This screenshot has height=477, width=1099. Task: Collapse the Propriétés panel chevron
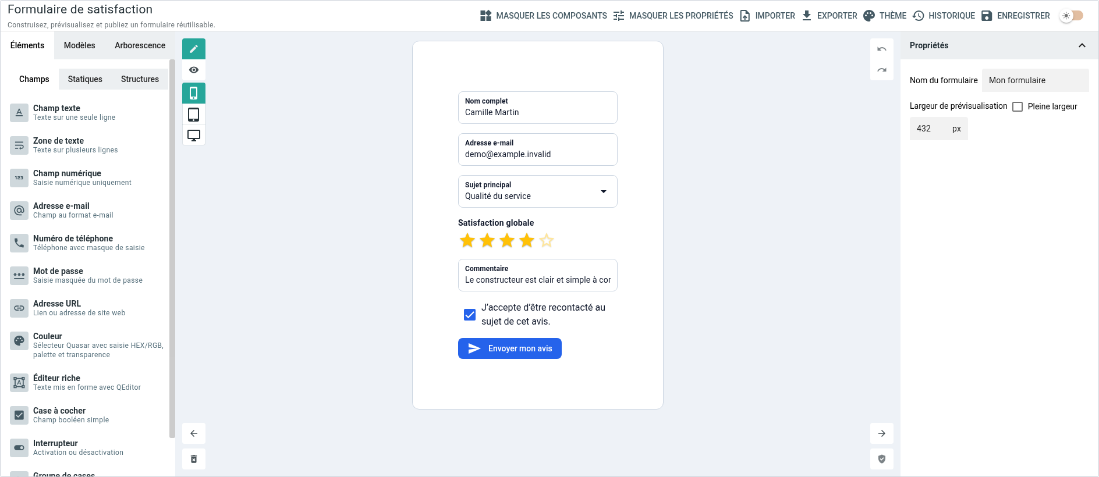[1082, 45]
